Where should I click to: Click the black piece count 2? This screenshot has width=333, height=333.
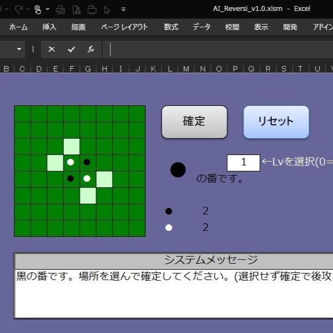(x=205, y=211)
